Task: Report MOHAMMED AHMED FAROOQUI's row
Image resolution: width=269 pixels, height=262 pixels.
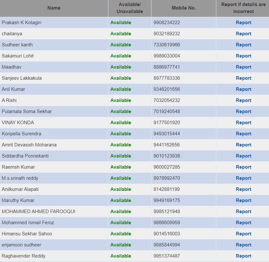Action: point(244,212)
